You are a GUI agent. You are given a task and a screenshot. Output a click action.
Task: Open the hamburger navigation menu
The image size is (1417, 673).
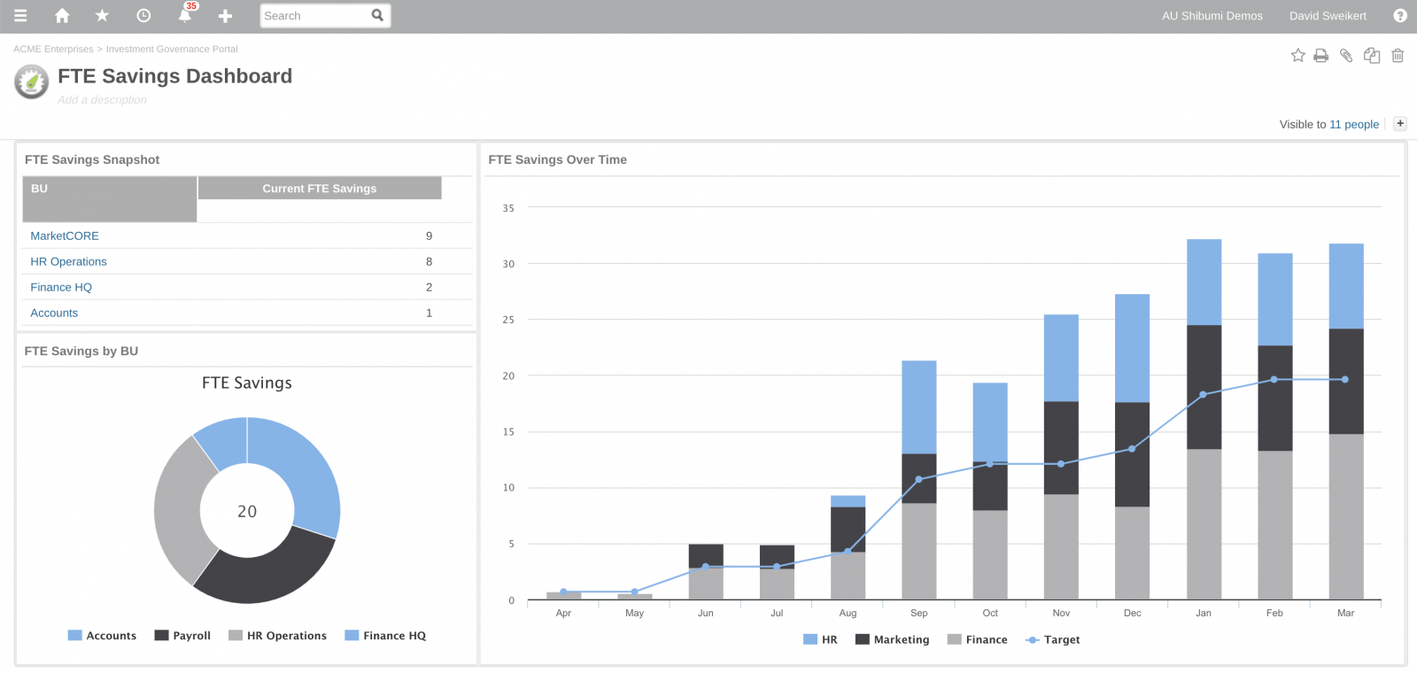[x=20, y=16]
